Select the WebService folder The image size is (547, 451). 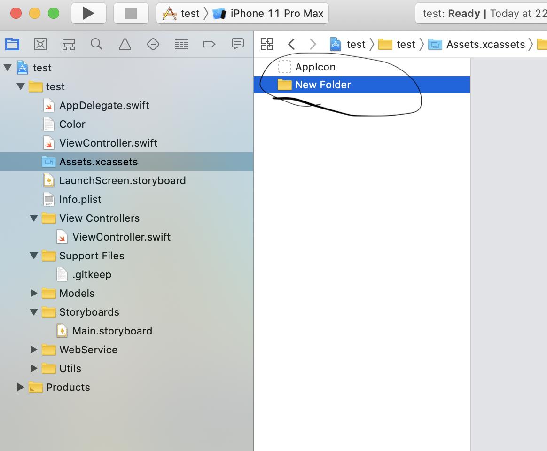126,350
